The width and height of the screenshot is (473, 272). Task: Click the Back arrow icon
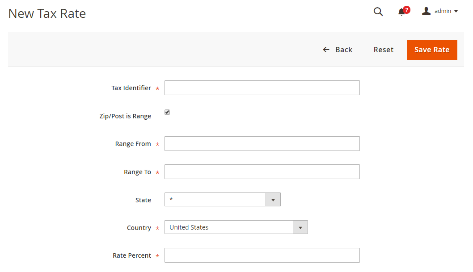click(326, 50)
